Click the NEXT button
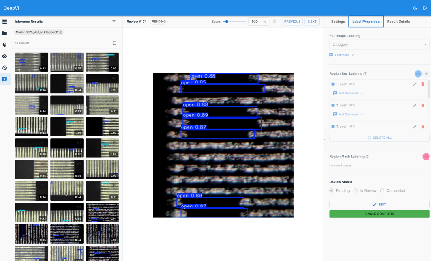The image size is (431, 261). point(312,22)
